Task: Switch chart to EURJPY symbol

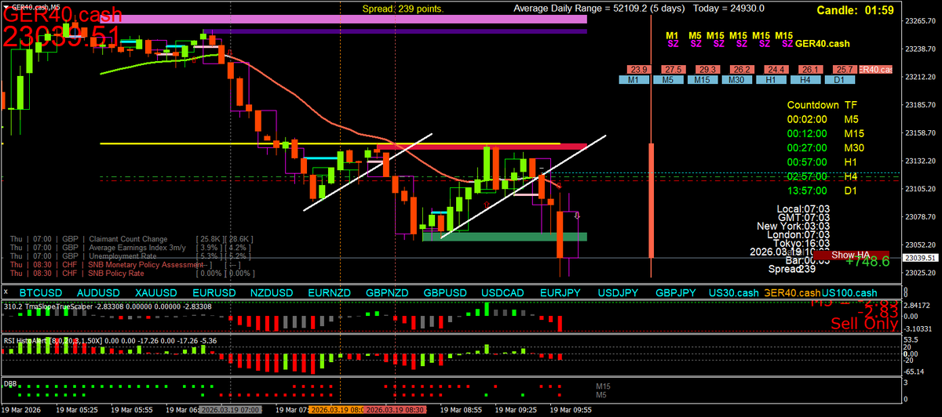Action: tap(560, 292)
